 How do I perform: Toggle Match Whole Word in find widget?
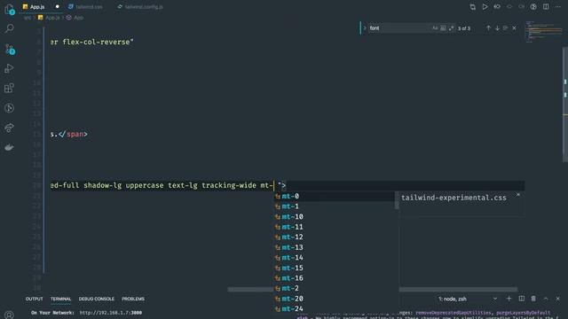point(443,28)
